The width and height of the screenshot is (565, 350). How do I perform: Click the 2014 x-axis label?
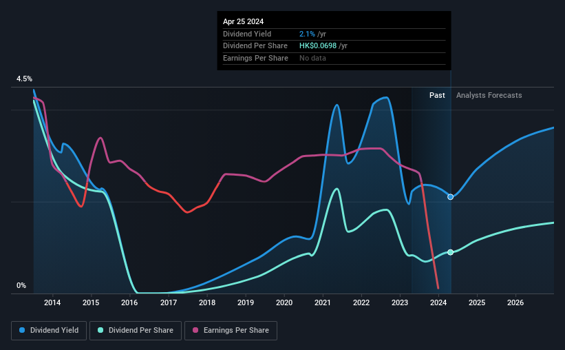(52, 302)
